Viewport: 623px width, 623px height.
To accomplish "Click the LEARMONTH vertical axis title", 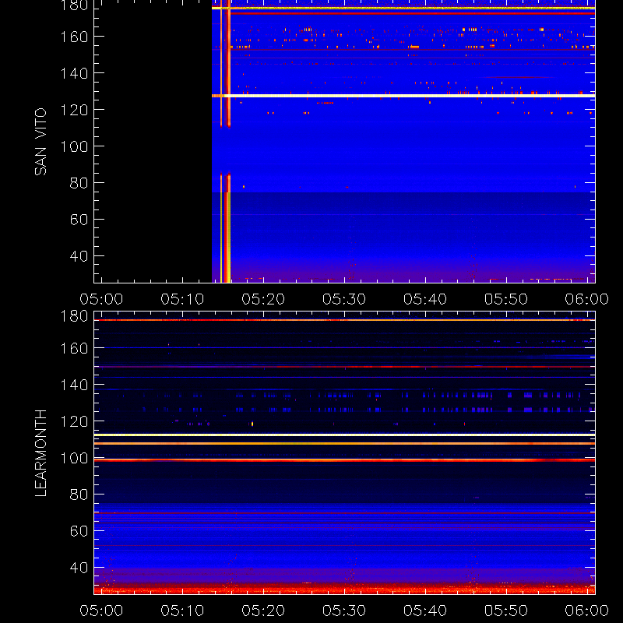I will click(40, 453).
